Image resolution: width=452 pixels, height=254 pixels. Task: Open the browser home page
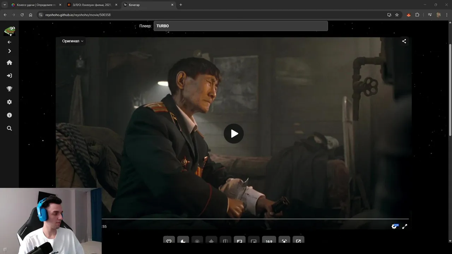pos(31,15)
